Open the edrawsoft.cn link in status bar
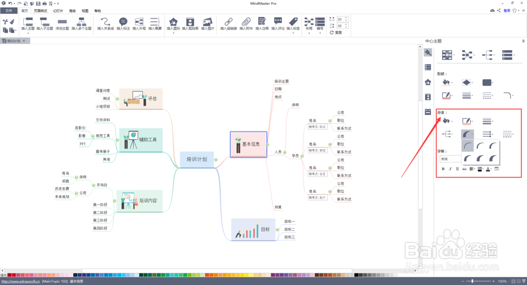Viewport: 527px width, 285px height. click(21, 281)
